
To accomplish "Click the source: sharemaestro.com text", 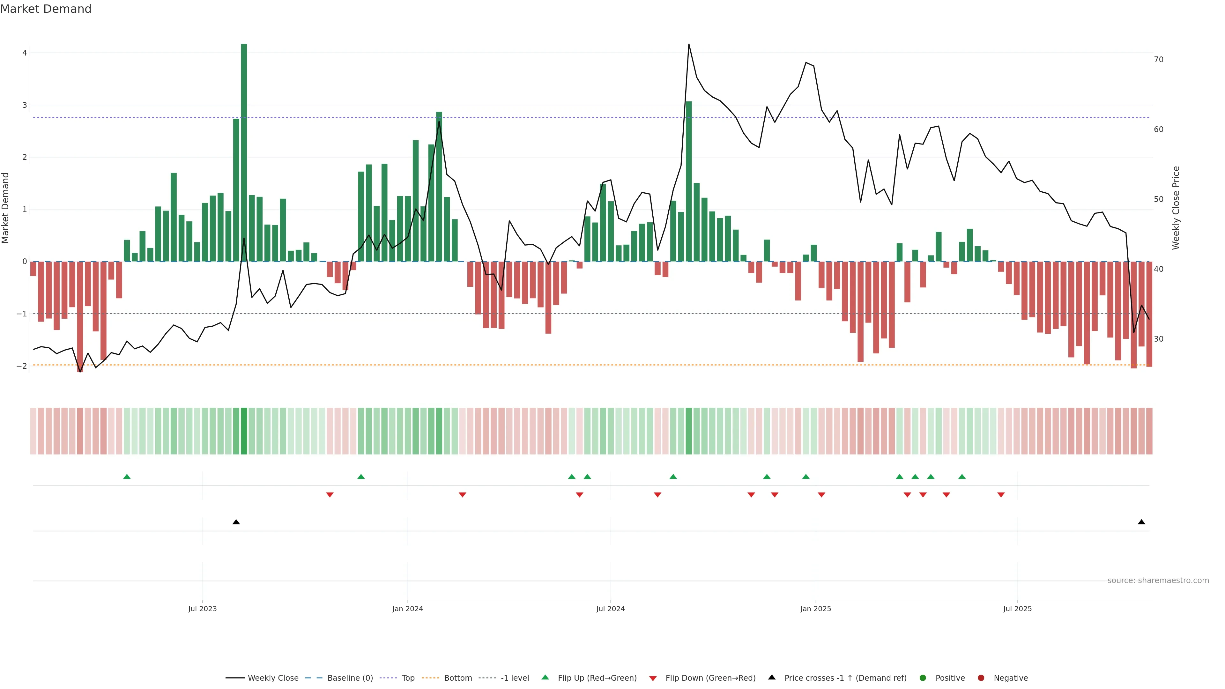I will 1158,580.
